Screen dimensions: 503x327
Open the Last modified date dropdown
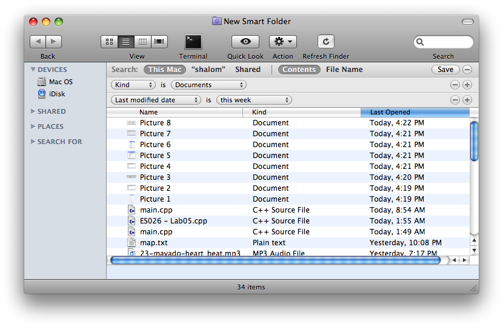(x=156, y=100)
